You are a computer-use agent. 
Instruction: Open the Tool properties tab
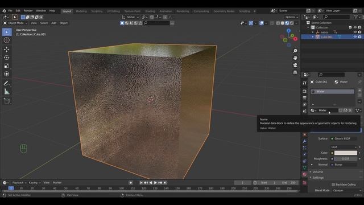pyautogui.click(x=305, y=83)
